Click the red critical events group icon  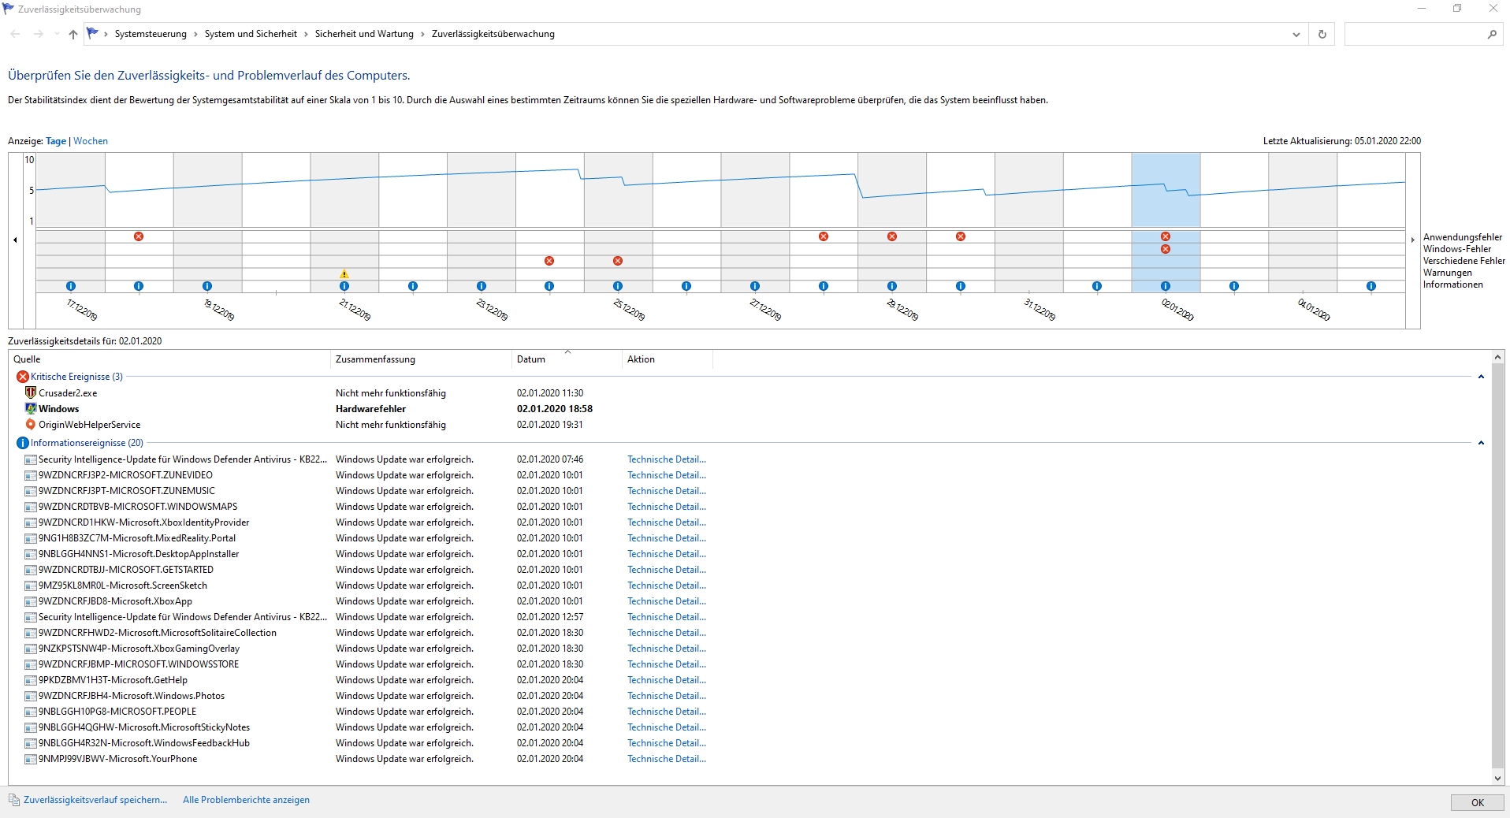click(23, 377)
